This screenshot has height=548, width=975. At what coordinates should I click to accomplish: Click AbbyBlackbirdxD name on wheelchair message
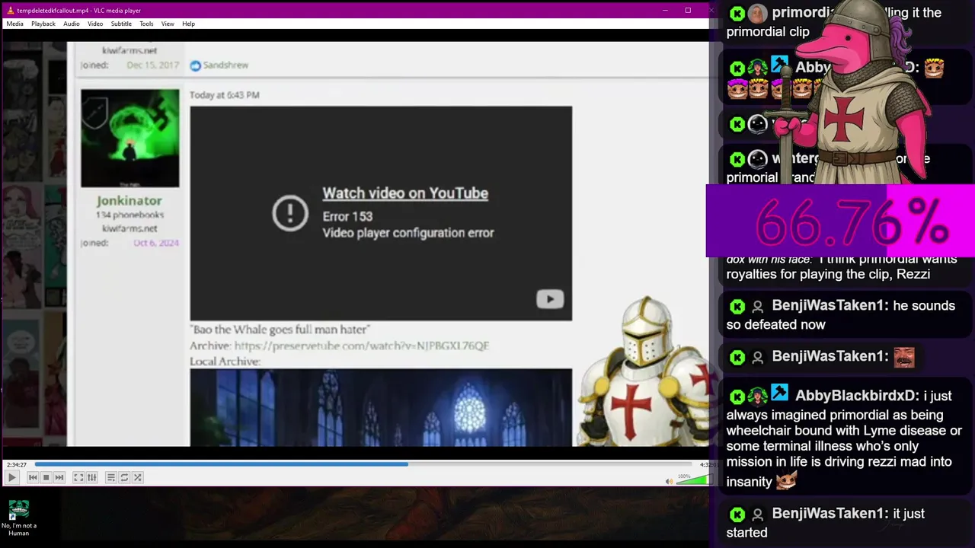click(858, 396)
